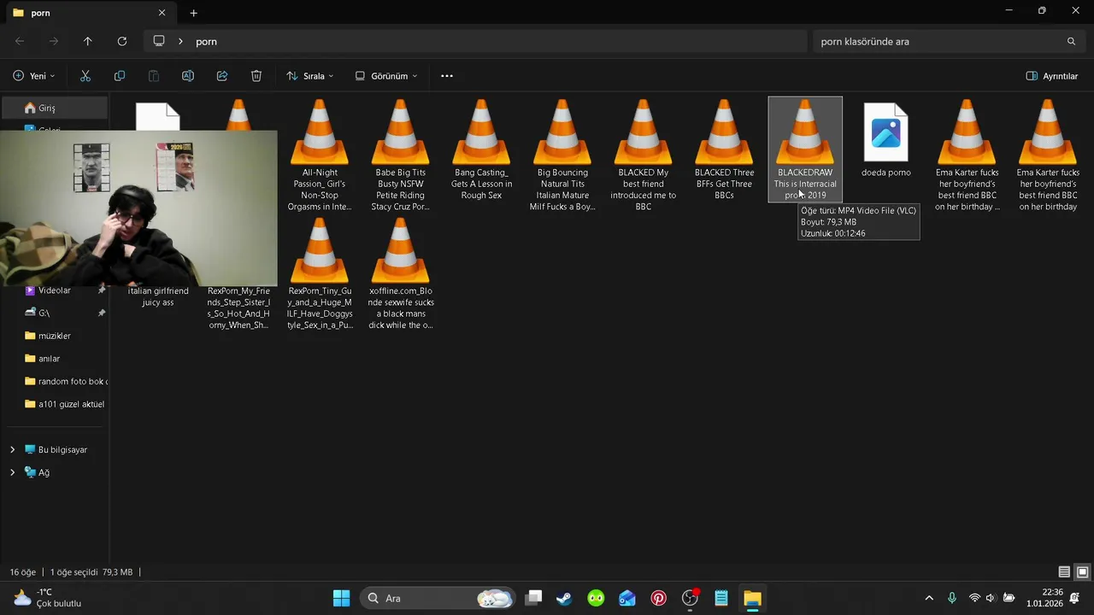
Task: Click the taskbar Ara search box
Action: coord(438,598)
